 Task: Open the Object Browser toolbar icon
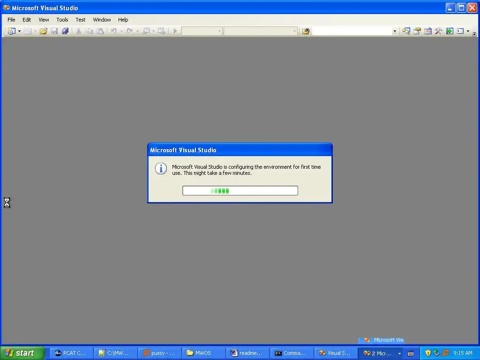coord(428,31)
